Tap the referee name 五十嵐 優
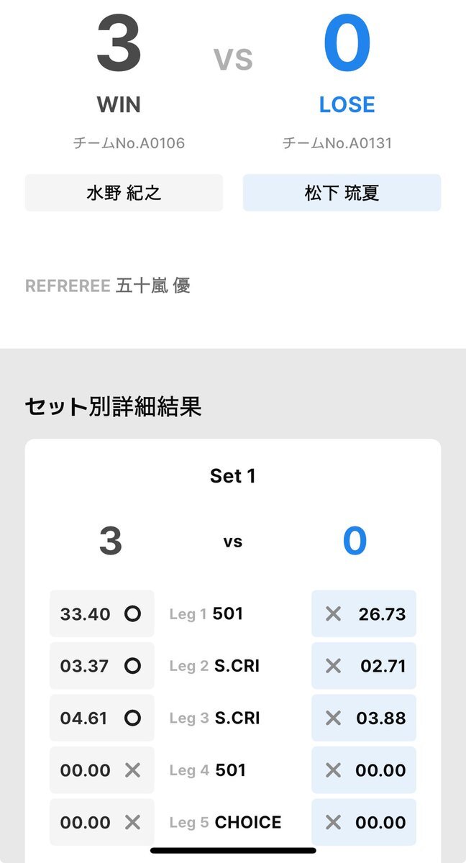 (153, 286)
